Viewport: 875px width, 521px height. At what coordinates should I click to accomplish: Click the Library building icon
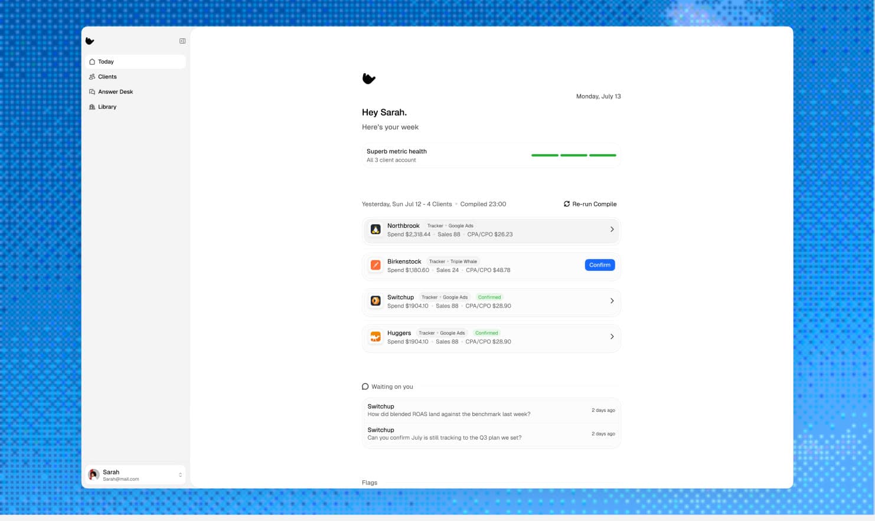pos(92,107)
